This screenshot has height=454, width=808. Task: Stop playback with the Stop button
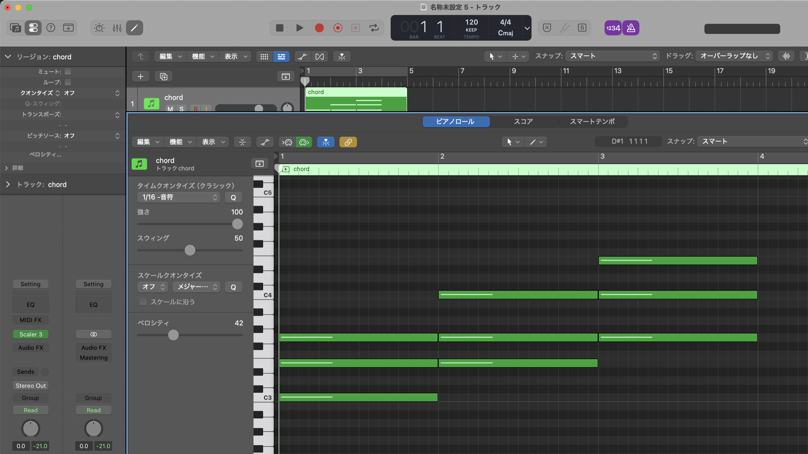(279, 28)
